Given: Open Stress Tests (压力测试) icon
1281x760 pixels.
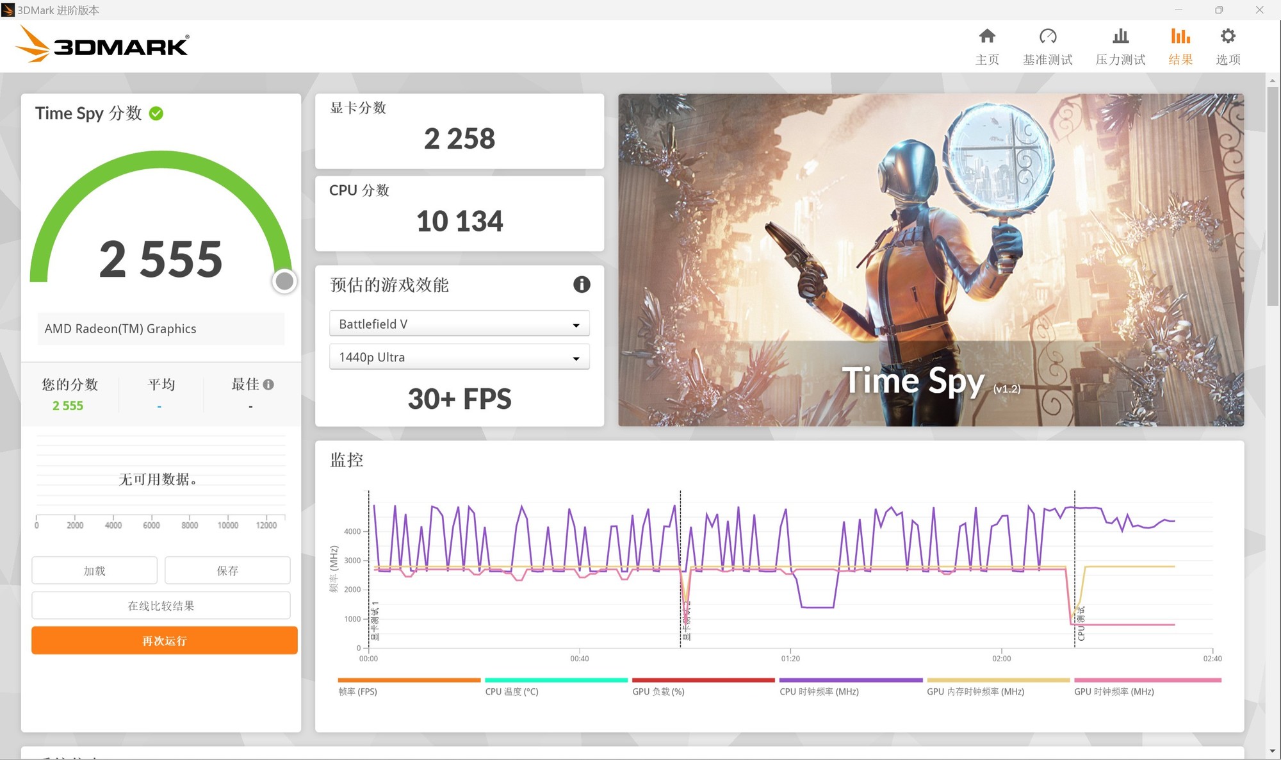Looking at the screenshot, I should point(1120,37).
